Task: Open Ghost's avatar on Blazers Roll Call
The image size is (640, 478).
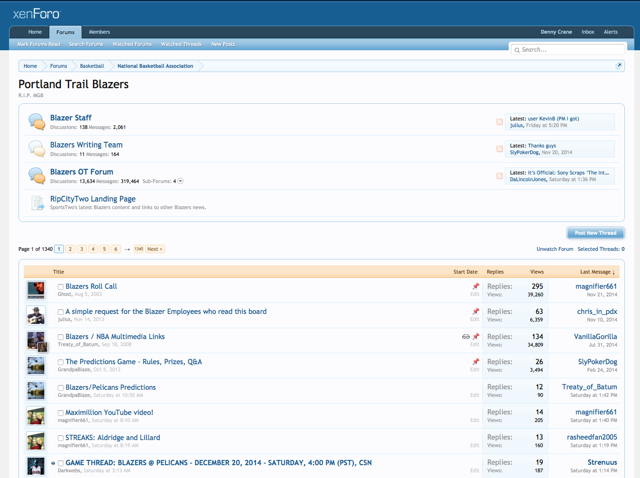Action: (36, 290)
